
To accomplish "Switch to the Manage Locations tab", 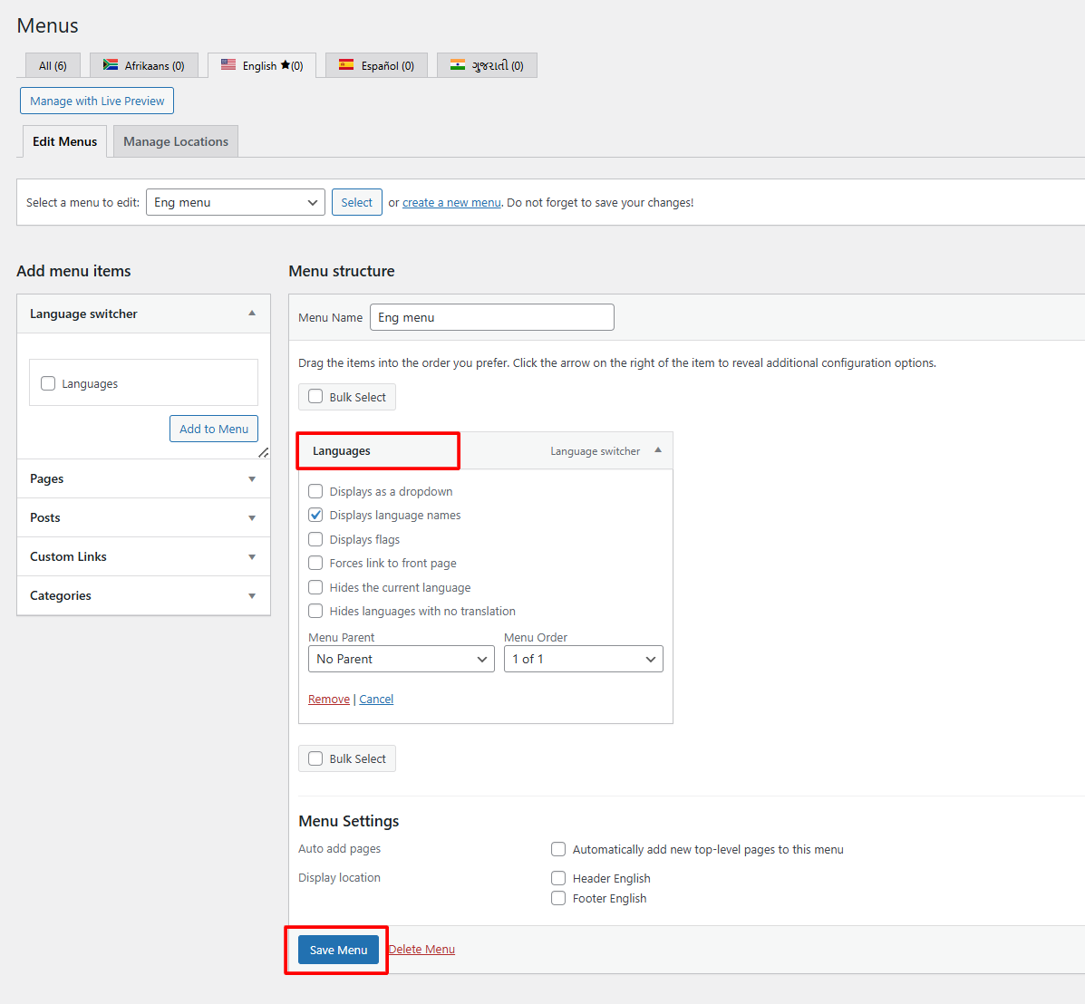I will coord(176,141).
